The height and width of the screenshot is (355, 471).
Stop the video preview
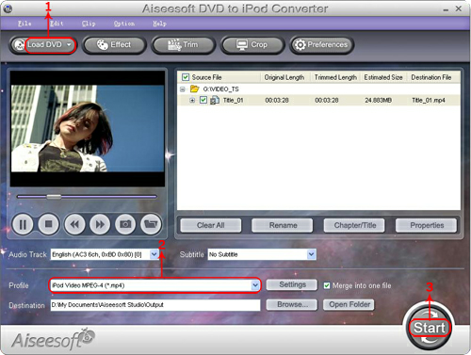(48, 224)
